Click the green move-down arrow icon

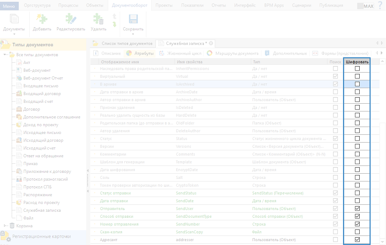pos(114,25)
